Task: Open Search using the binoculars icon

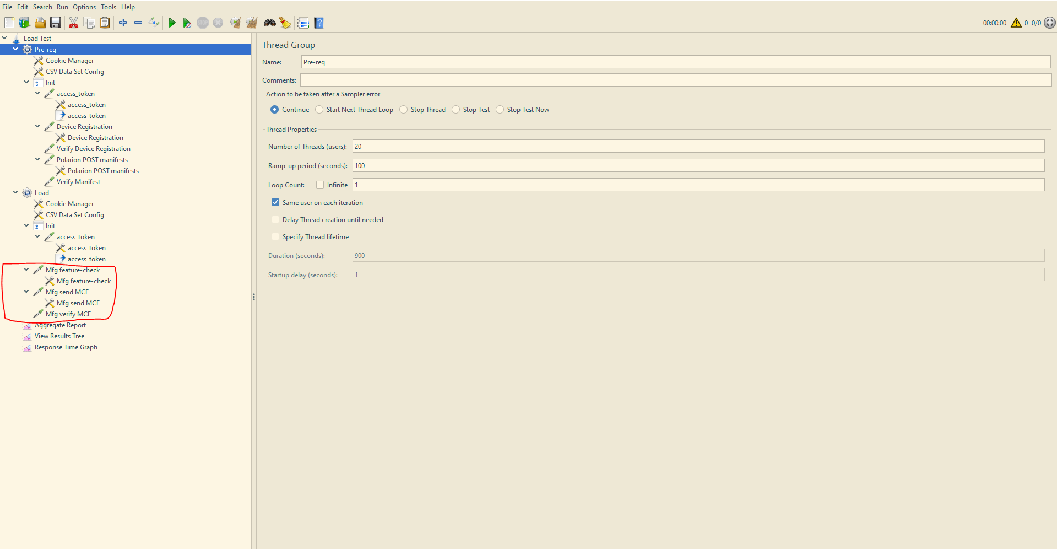Action: pos(269,23)
